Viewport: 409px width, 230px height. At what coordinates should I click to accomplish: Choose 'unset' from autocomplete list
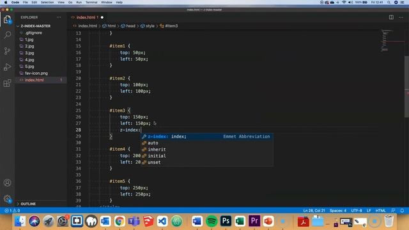(x=207, y=162)
